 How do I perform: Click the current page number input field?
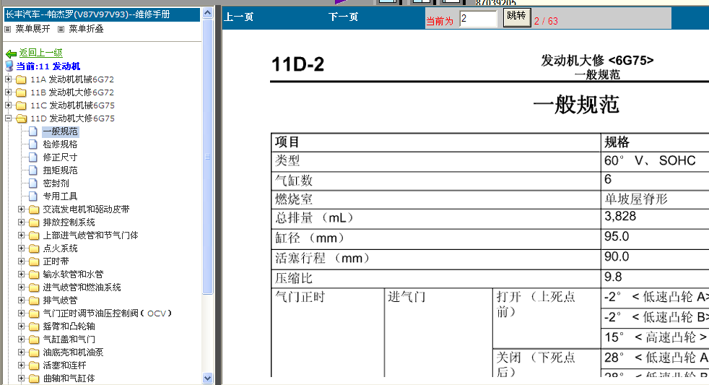[x=478, y=19]
